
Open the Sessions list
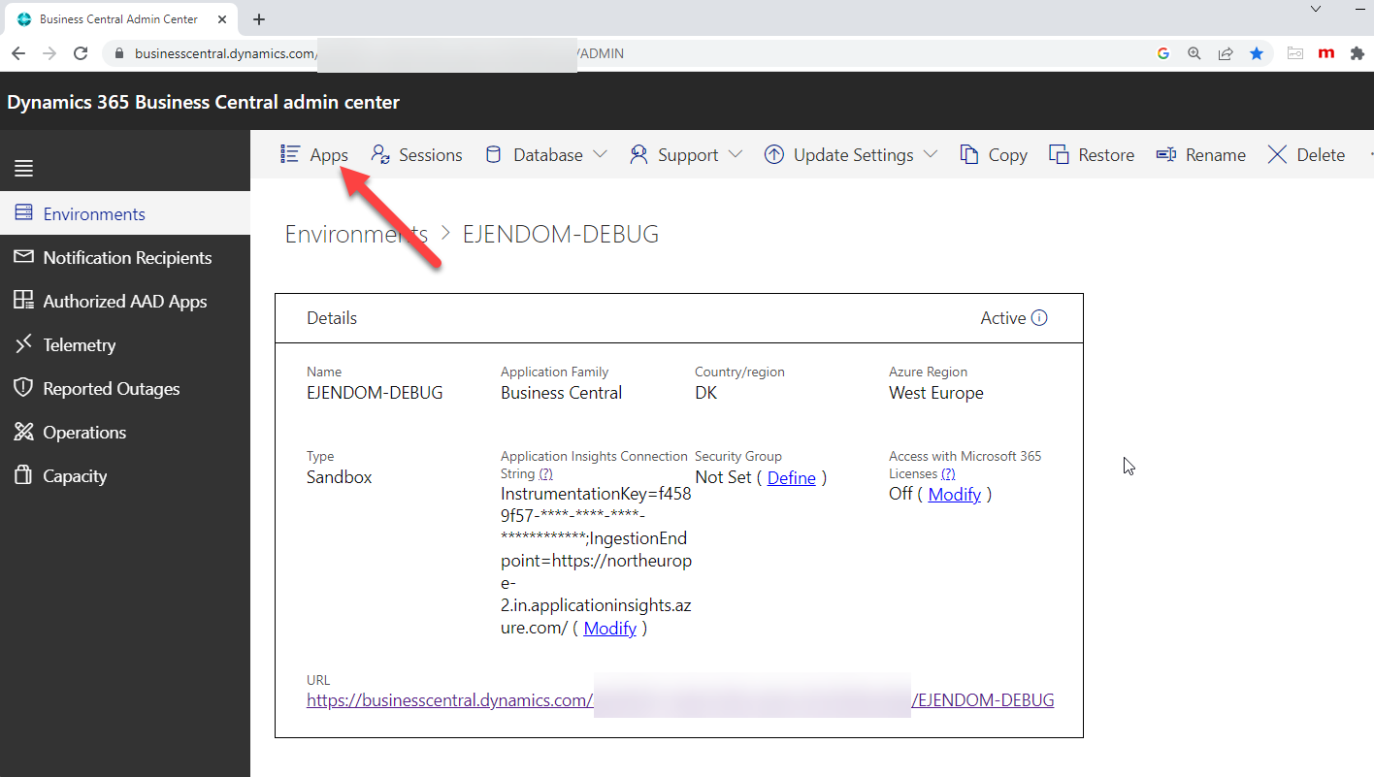click(x=416, y=154)
